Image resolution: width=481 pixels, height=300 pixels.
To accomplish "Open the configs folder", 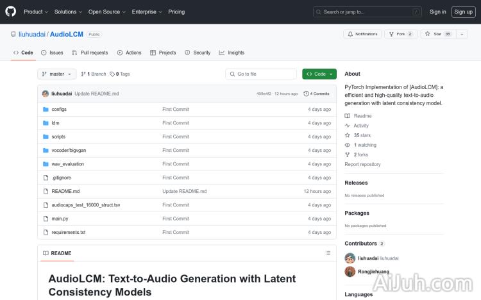I will click(x=59, y=109).
